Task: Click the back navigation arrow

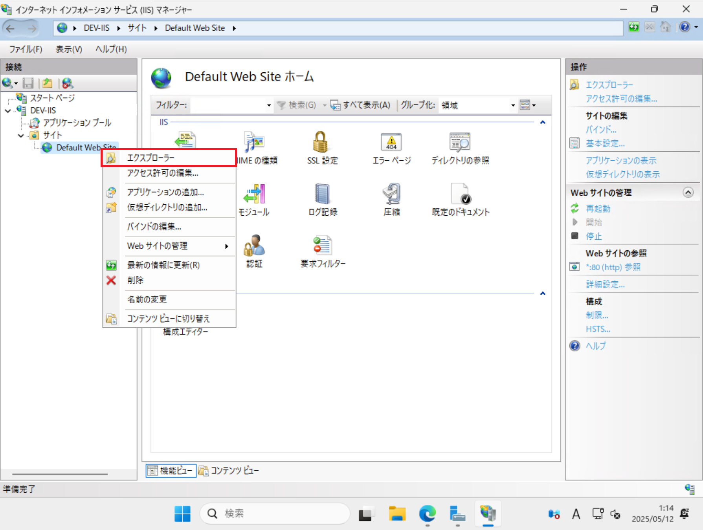Action: click(x=11, y=28)
